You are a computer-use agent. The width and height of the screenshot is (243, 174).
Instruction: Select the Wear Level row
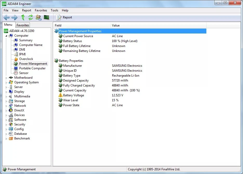click(x=130, y=100)
